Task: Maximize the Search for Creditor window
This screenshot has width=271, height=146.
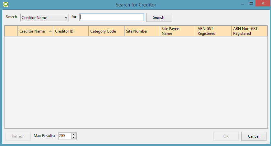Action: [251, 4]
